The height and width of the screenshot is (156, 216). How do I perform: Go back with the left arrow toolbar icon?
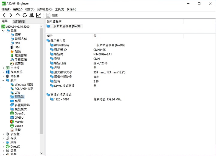point(4,15)
